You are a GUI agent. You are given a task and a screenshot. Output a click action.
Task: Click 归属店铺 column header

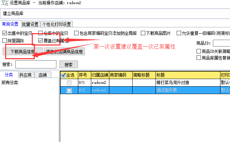(x=100, y=75)
